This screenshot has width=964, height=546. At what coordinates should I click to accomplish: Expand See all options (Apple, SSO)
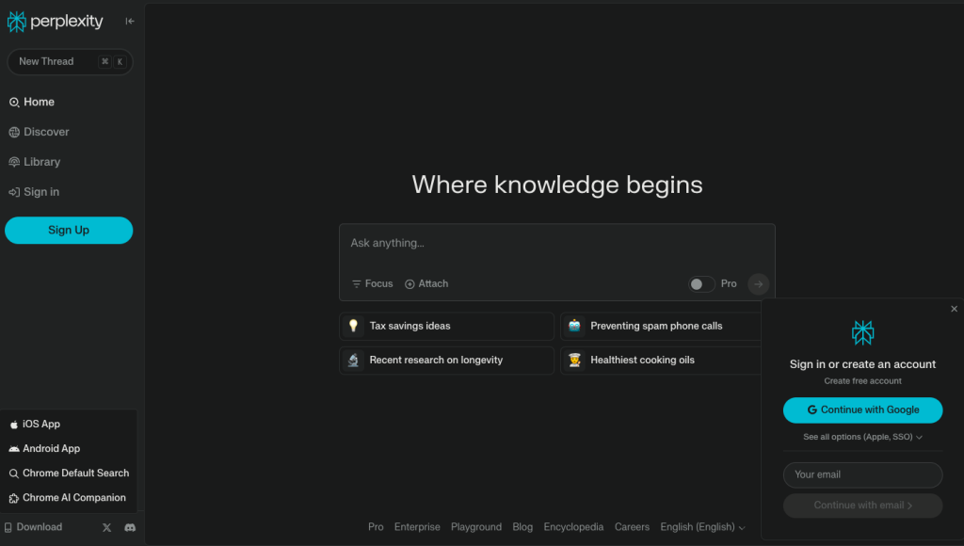[x=861, y=437]
